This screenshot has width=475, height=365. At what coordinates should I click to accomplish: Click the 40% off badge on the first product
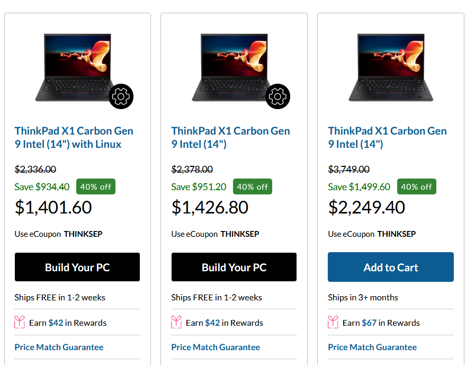click(95, 186)
